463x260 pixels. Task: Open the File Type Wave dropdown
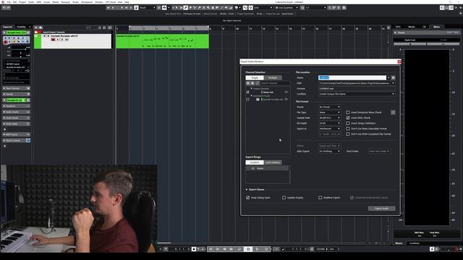[x=330, y=113]
